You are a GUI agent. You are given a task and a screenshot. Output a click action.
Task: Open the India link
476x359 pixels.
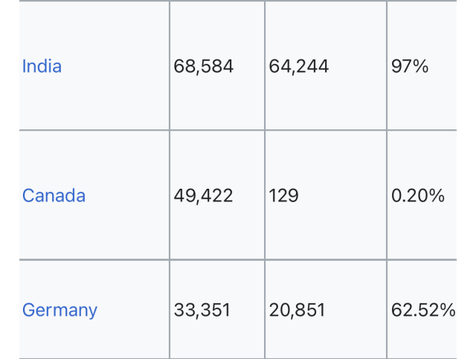tap(42, 67)
